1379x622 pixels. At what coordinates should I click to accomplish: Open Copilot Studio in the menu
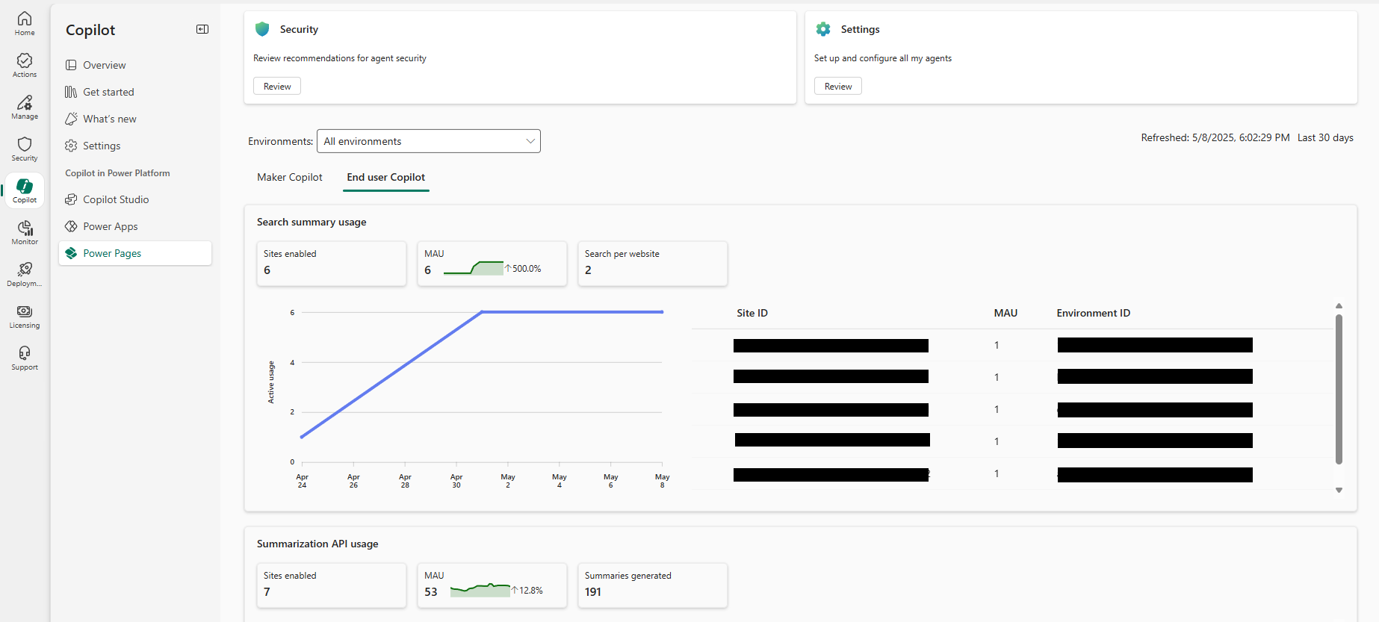click(116, 199)
